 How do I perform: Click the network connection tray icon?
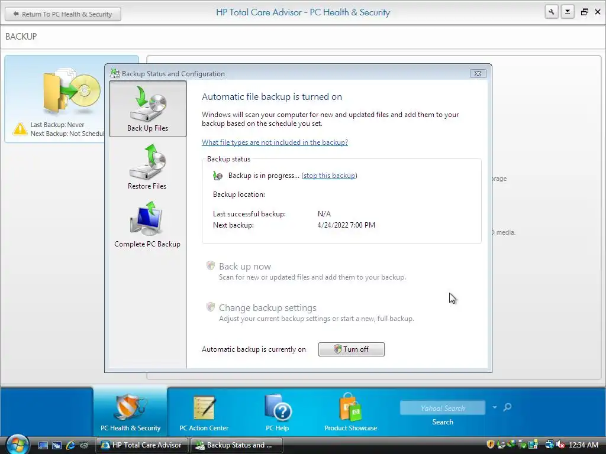[549, 445]
